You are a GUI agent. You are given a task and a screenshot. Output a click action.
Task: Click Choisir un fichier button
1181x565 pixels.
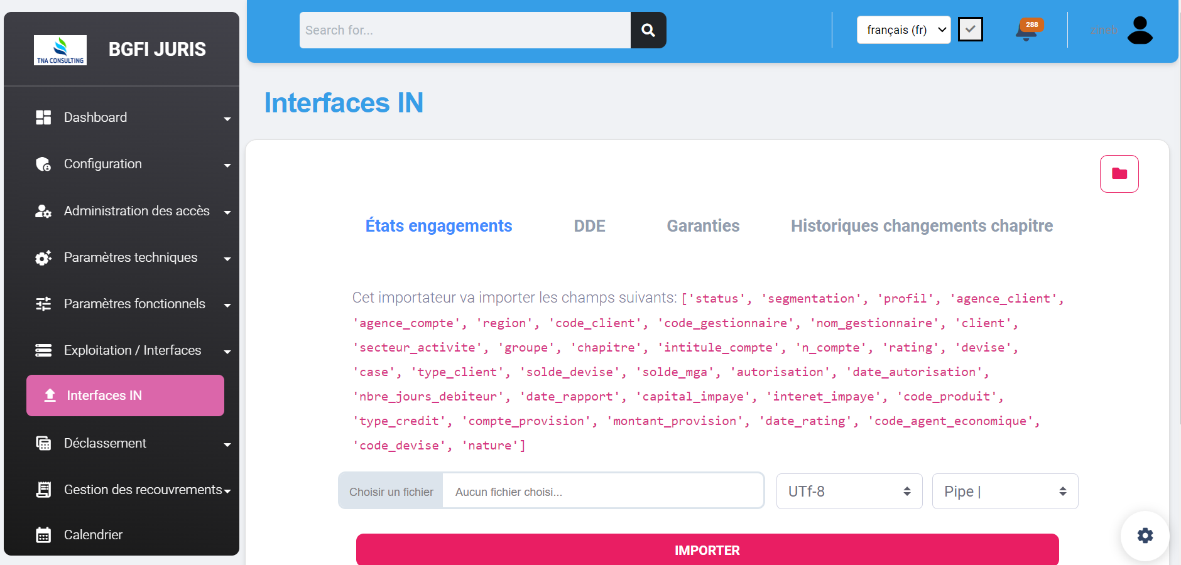(x=391, y=492)
